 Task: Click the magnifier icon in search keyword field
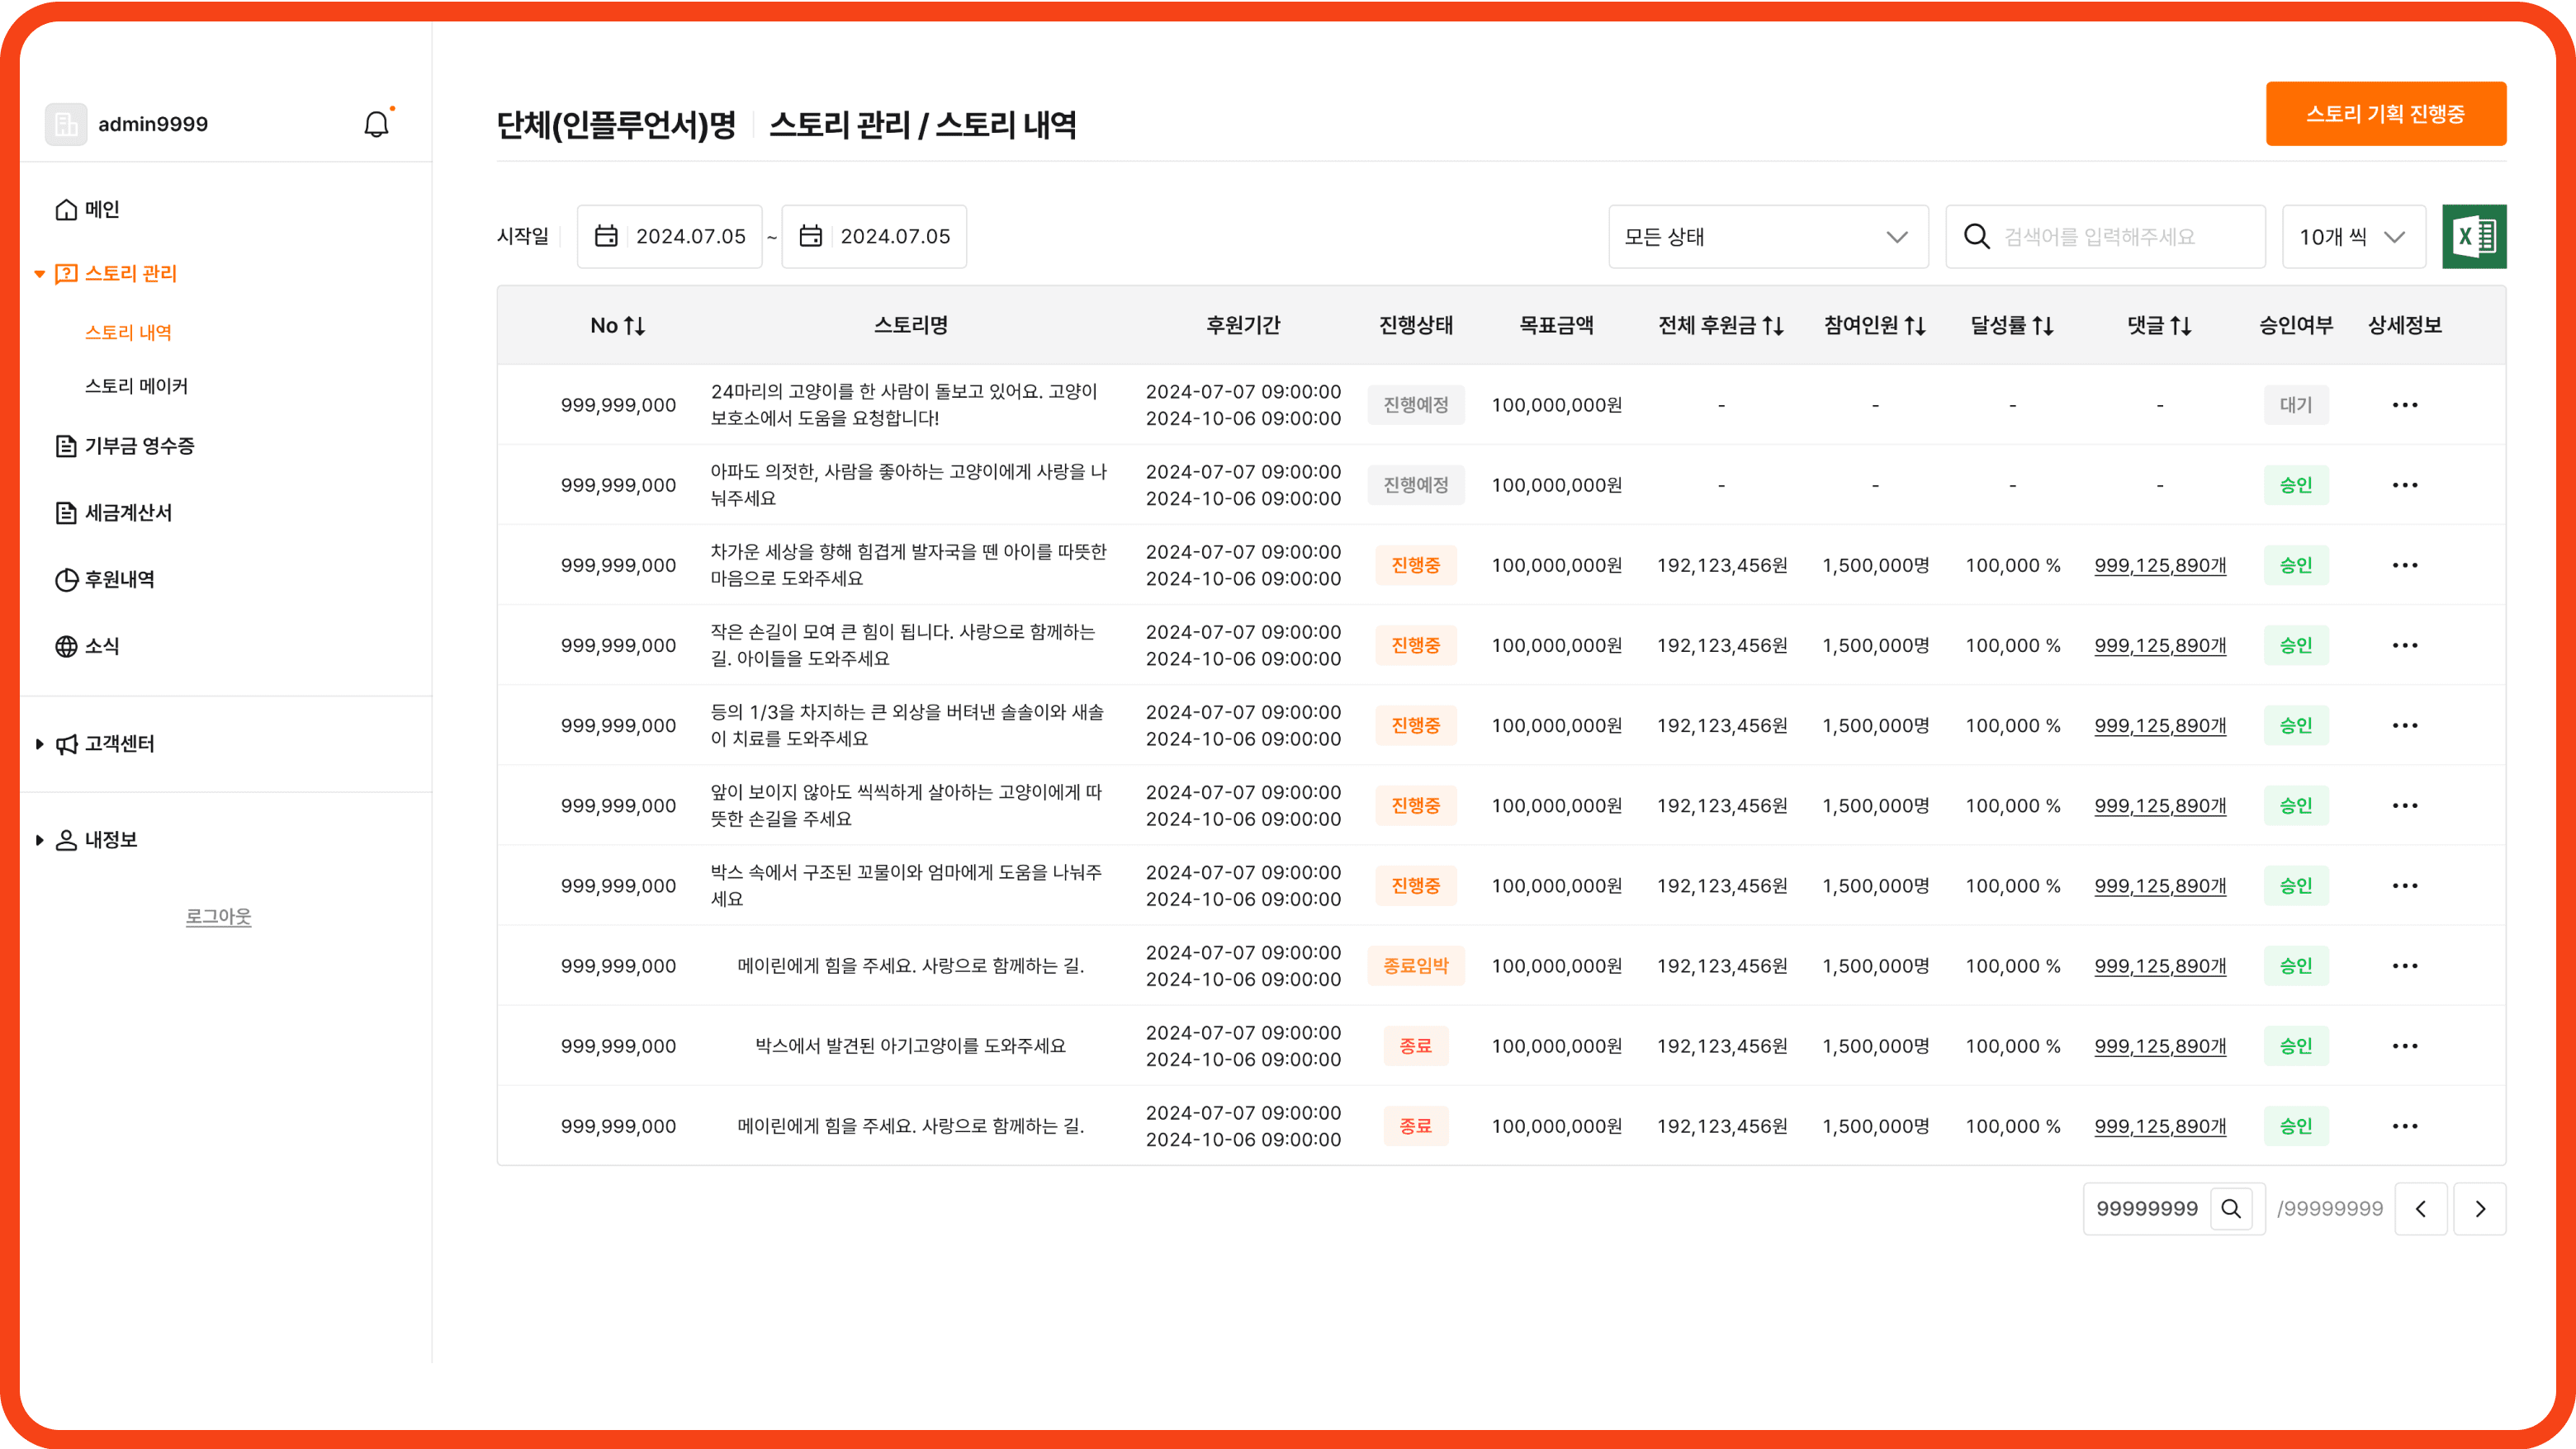1976,236
